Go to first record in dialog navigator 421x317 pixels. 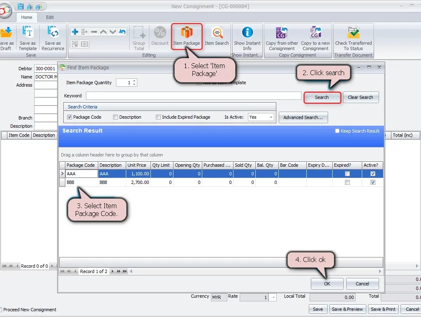tap(62, 271)
